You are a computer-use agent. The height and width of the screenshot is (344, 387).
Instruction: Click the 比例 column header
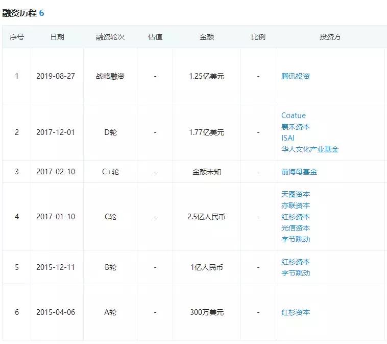pyautogui.click(x=258, y=37)
